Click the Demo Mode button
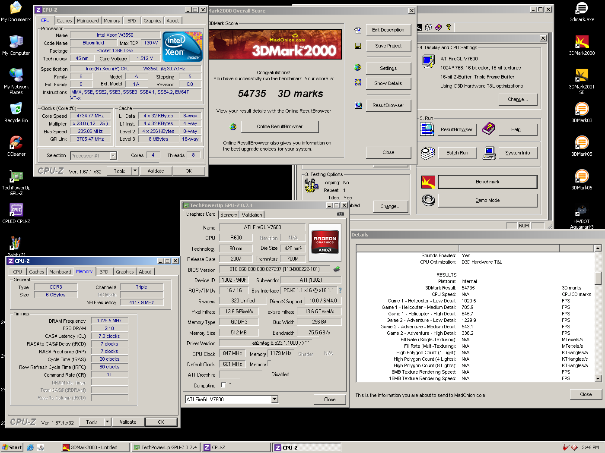Image resolution: width=605 pixels, height=453 pixels. click(487, 201)
